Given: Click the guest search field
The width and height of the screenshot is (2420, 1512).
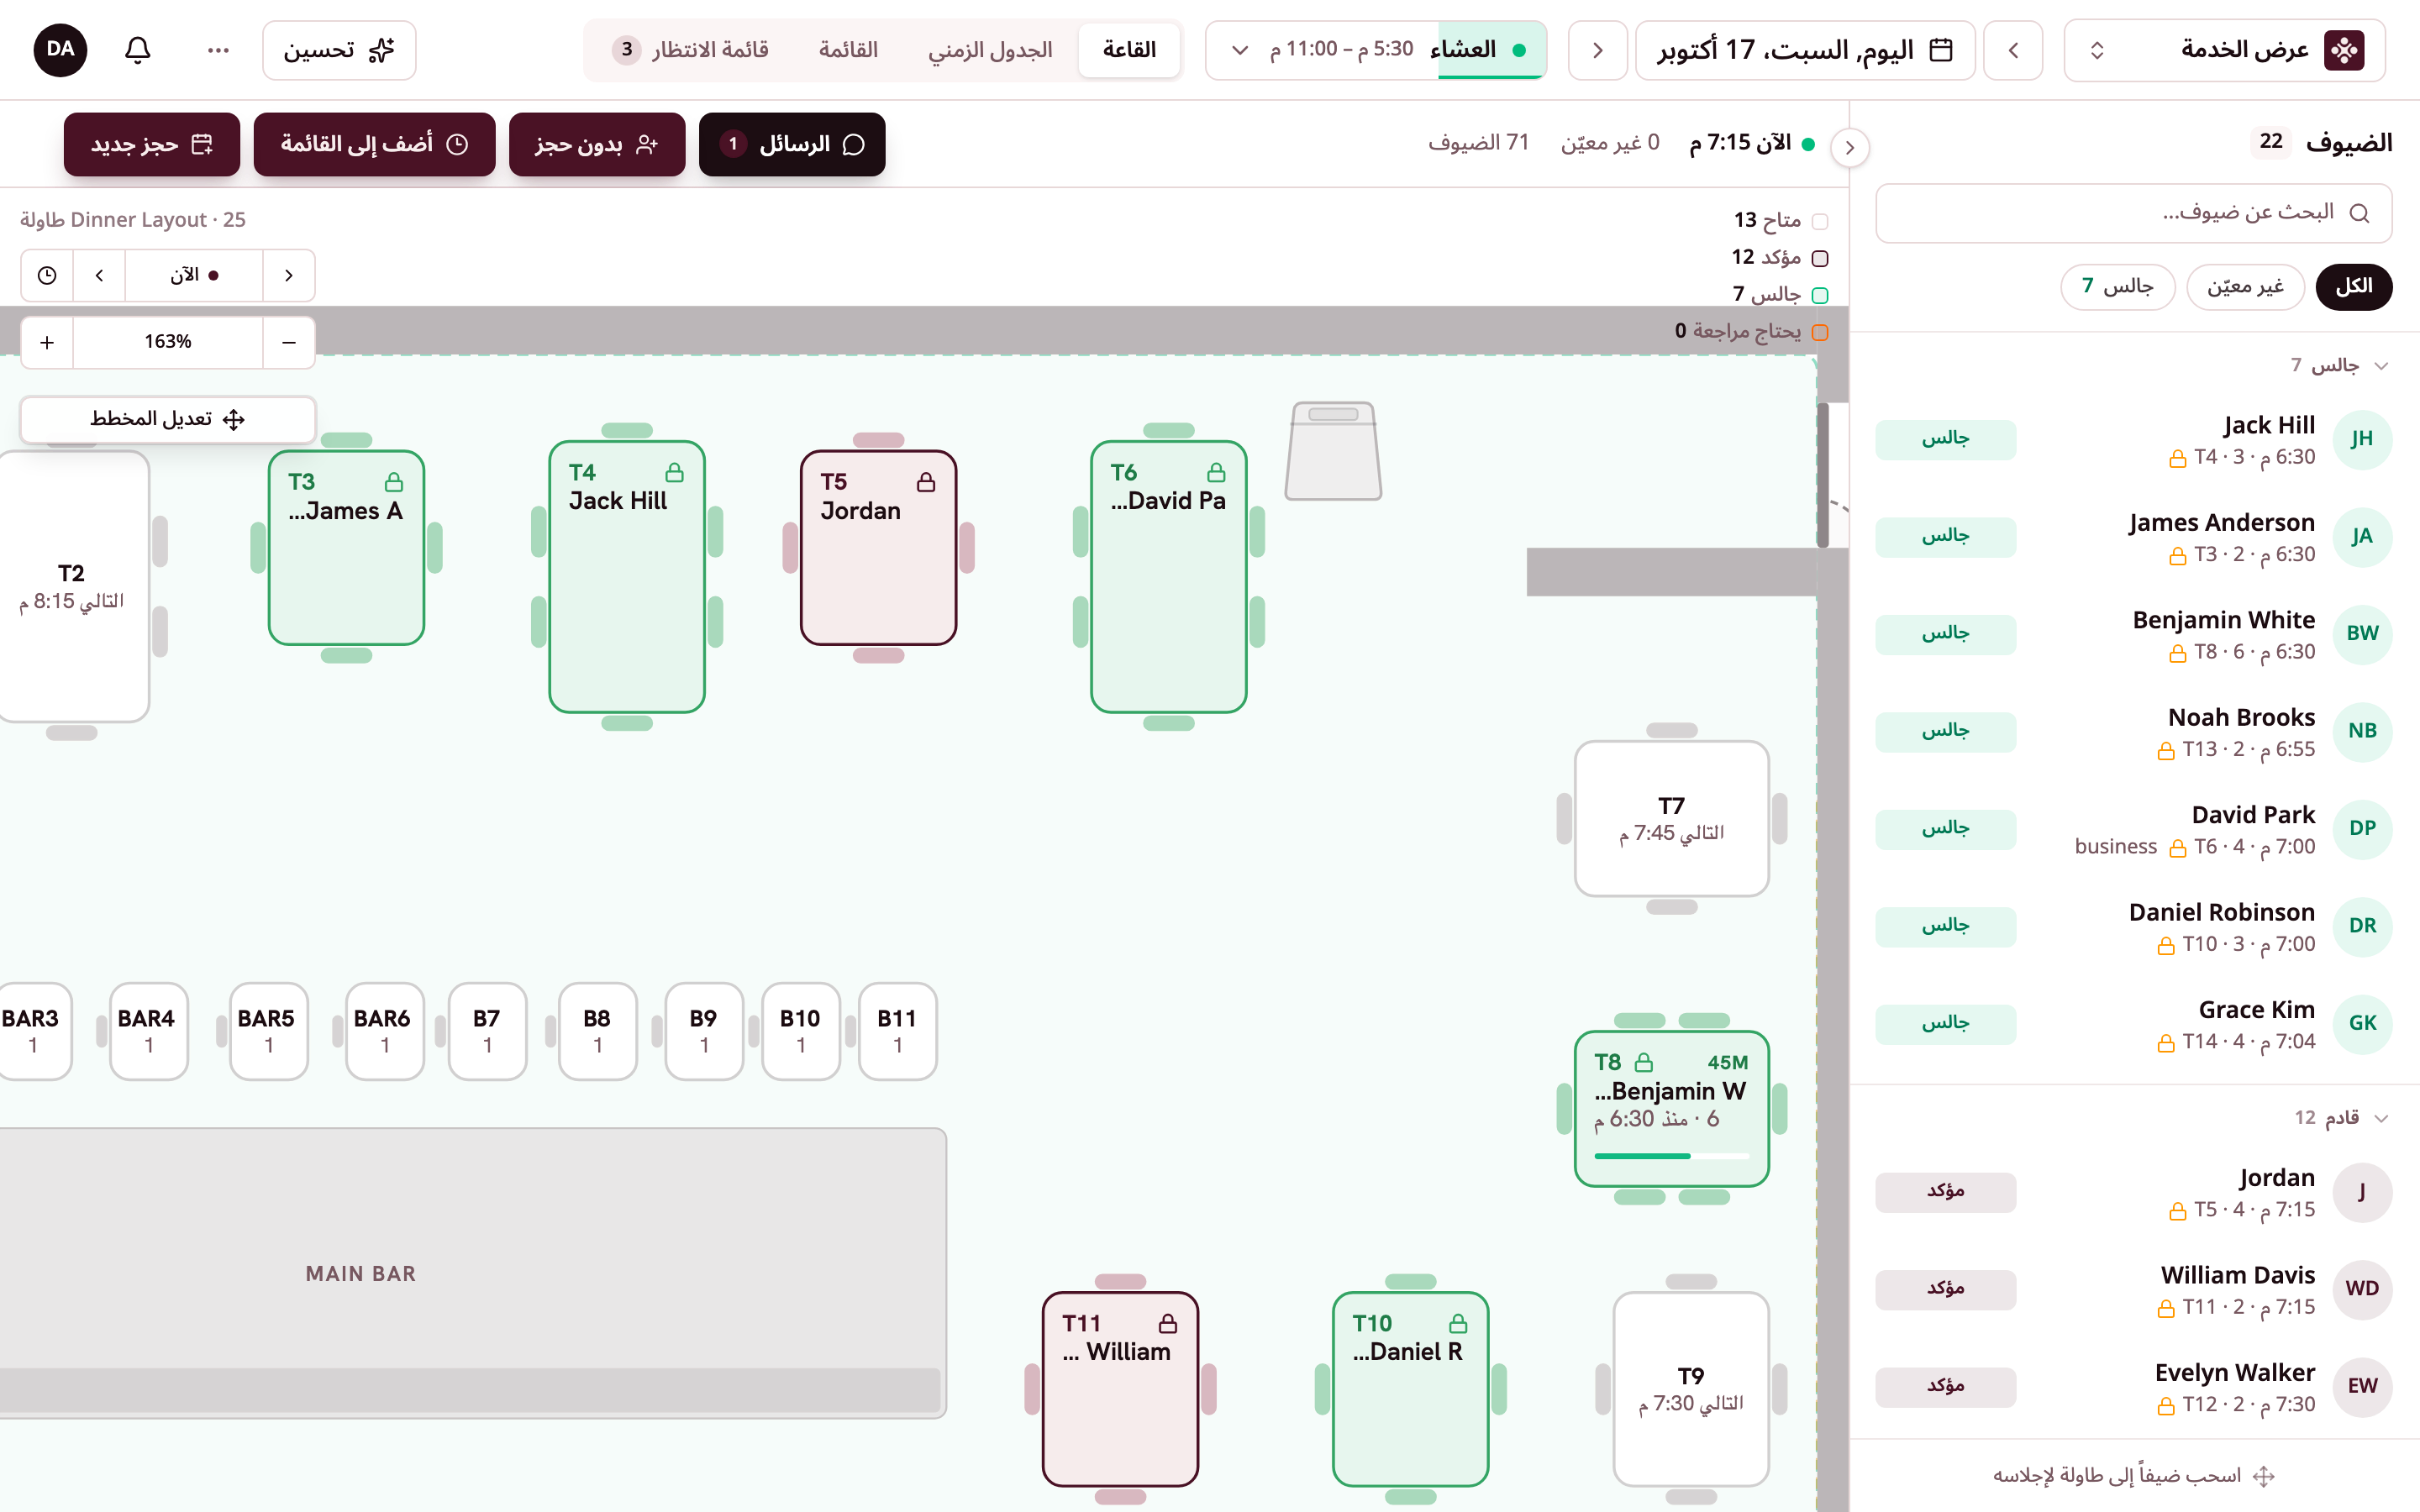Looking at the screenshot, I should [2133, 213].
